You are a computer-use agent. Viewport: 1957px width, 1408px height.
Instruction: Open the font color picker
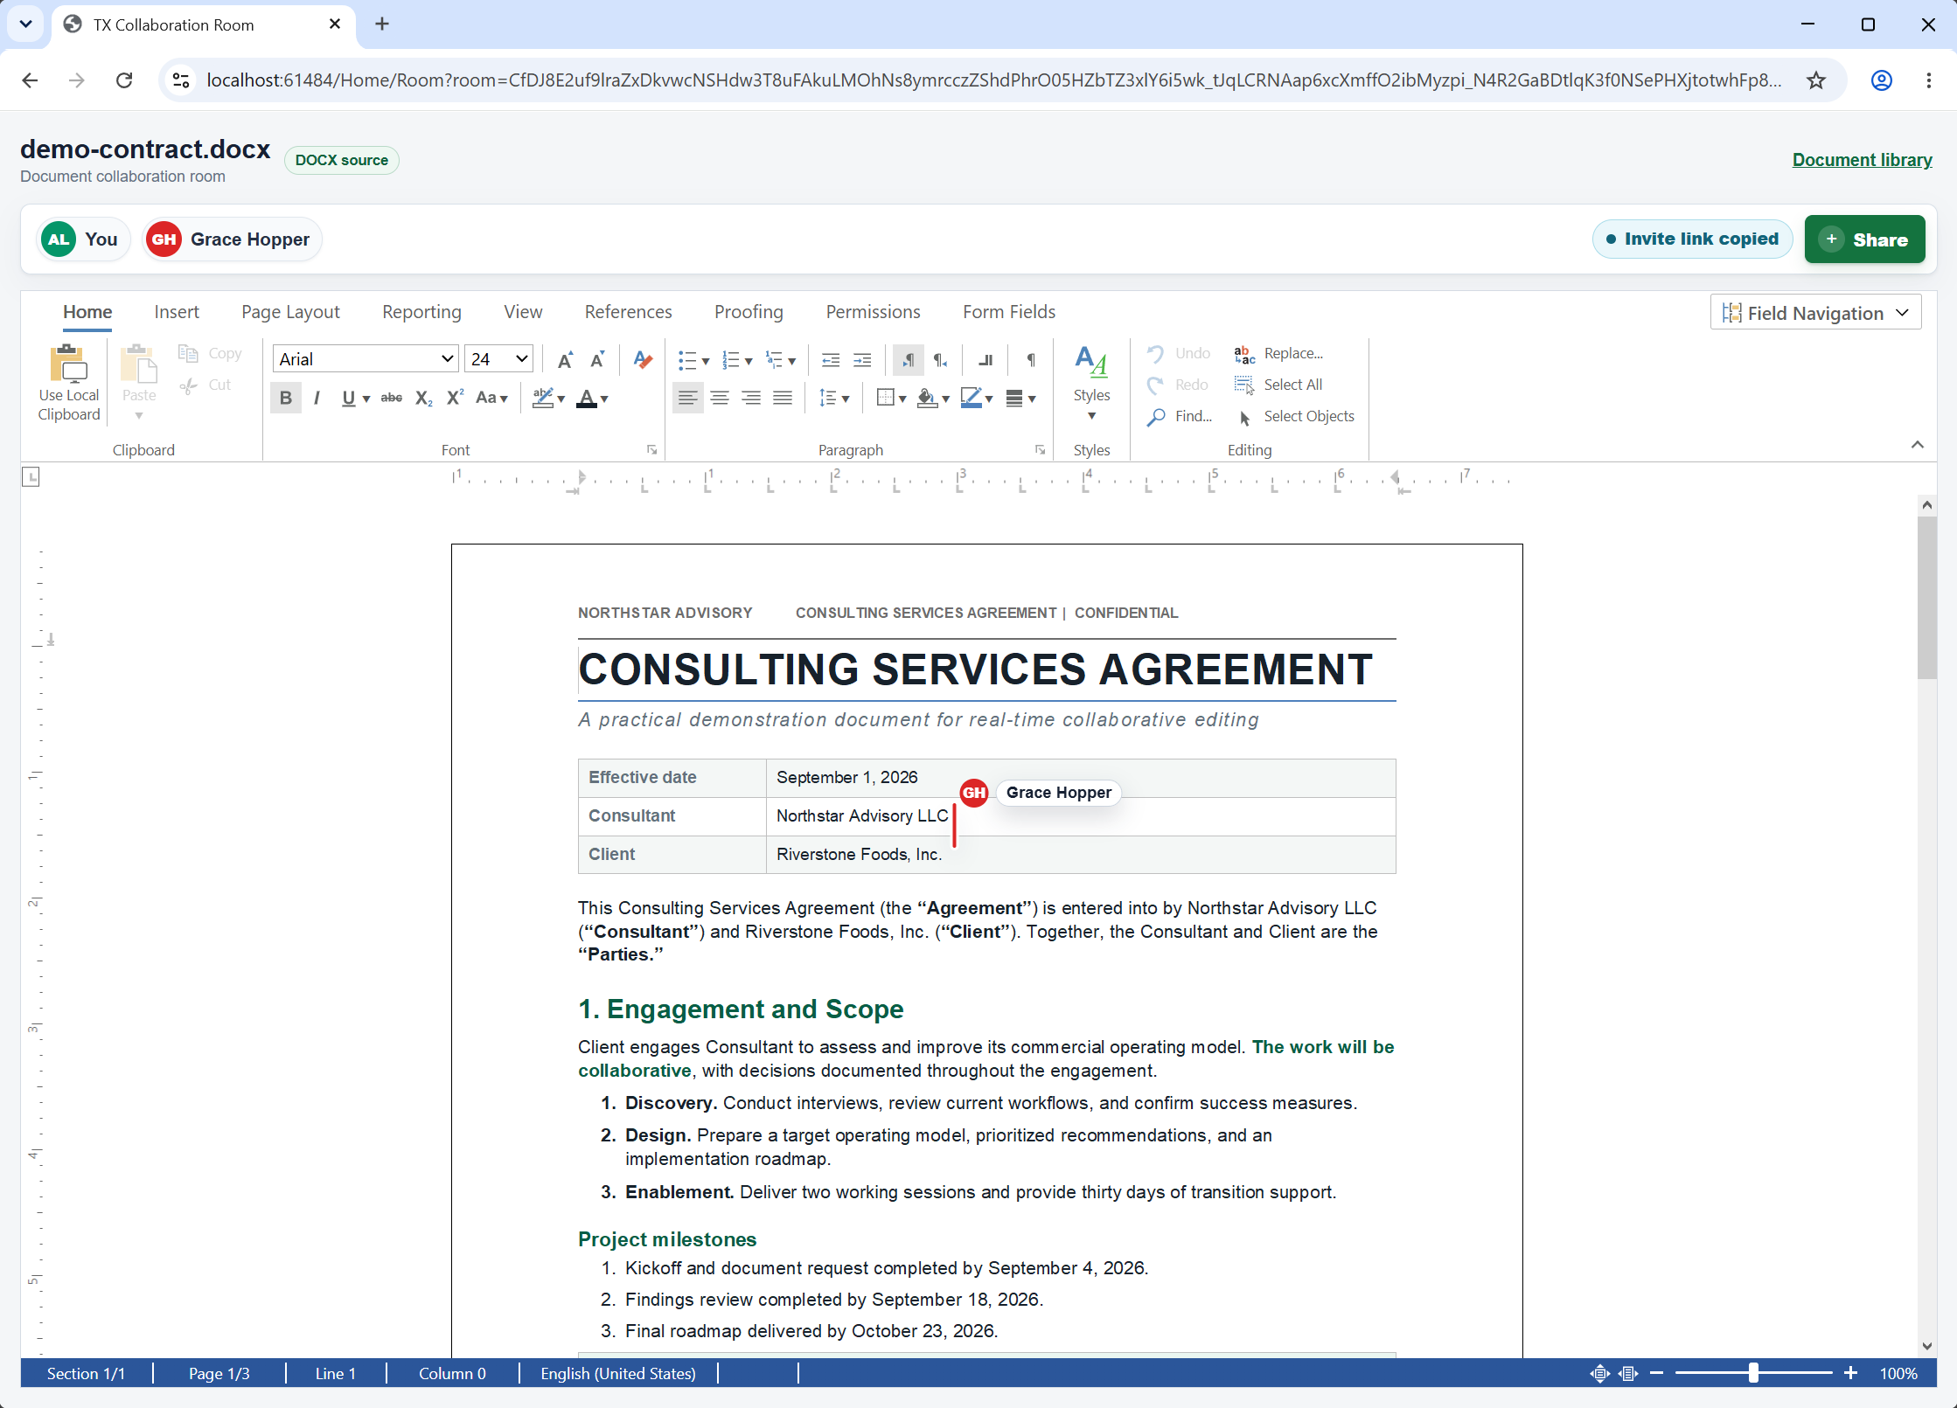point(592,399)
